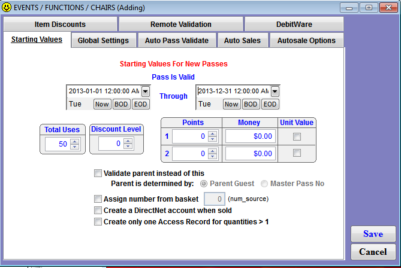This screenshot has width=401, height=268.
Task: Check Create only one Access Record option
Action: click(x=98, y=221)
